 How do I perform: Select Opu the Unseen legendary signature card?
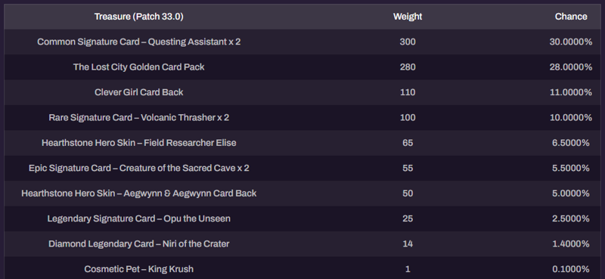click(139, 219)
